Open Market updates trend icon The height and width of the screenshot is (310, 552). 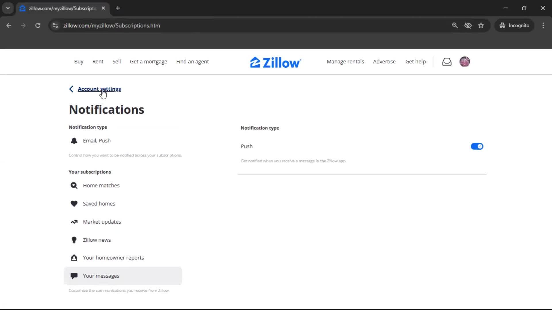(74, 222)
